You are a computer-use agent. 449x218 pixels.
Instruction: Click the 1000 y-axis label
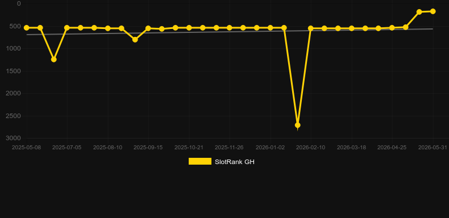pyautogui.click(x=13, y=48)
